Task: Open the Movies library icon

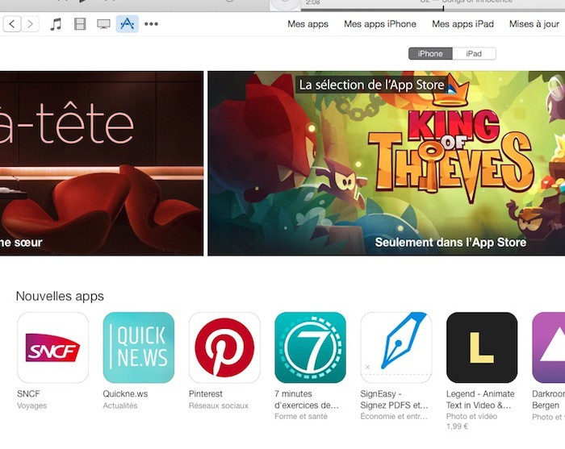Action: click(x=80, y=24)
